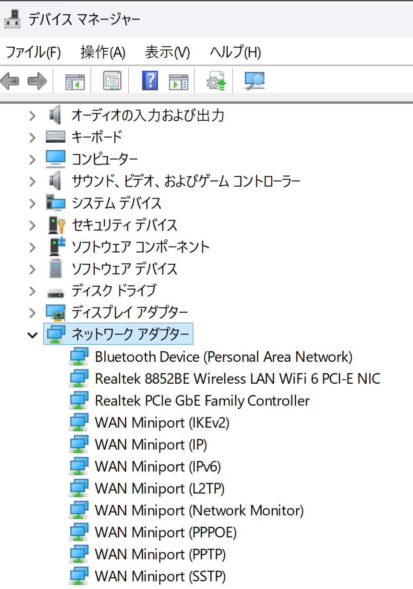
Task: Click the keyboard icon beside キーボード
Action: click(56, 137)
